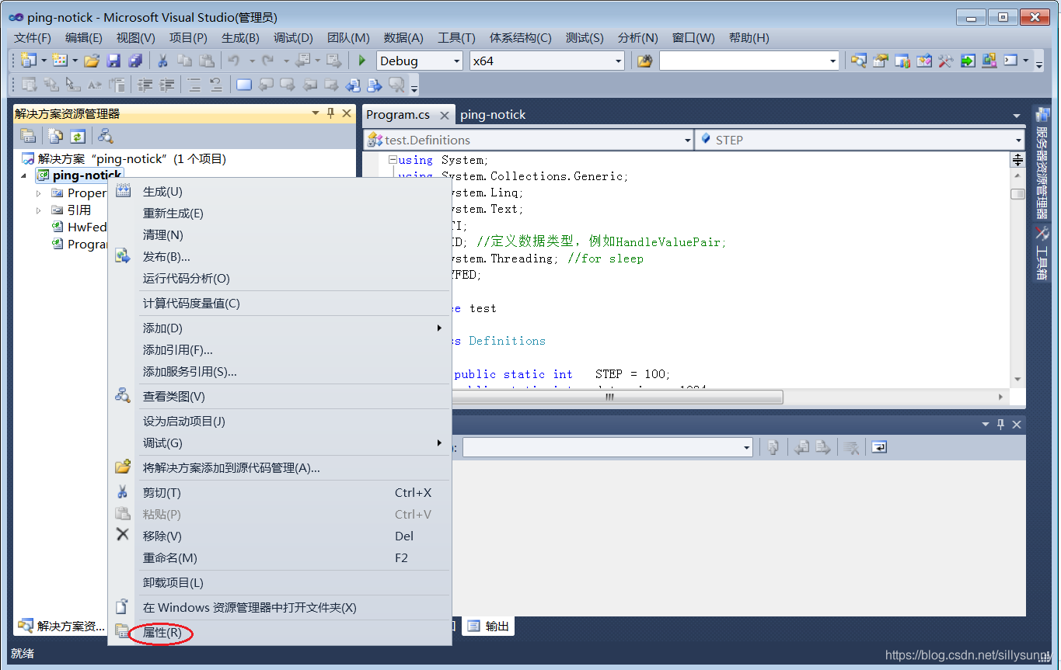Click the Add New Item toolbar icon
Screen dimensions: 1061x670
click(60, 61)
